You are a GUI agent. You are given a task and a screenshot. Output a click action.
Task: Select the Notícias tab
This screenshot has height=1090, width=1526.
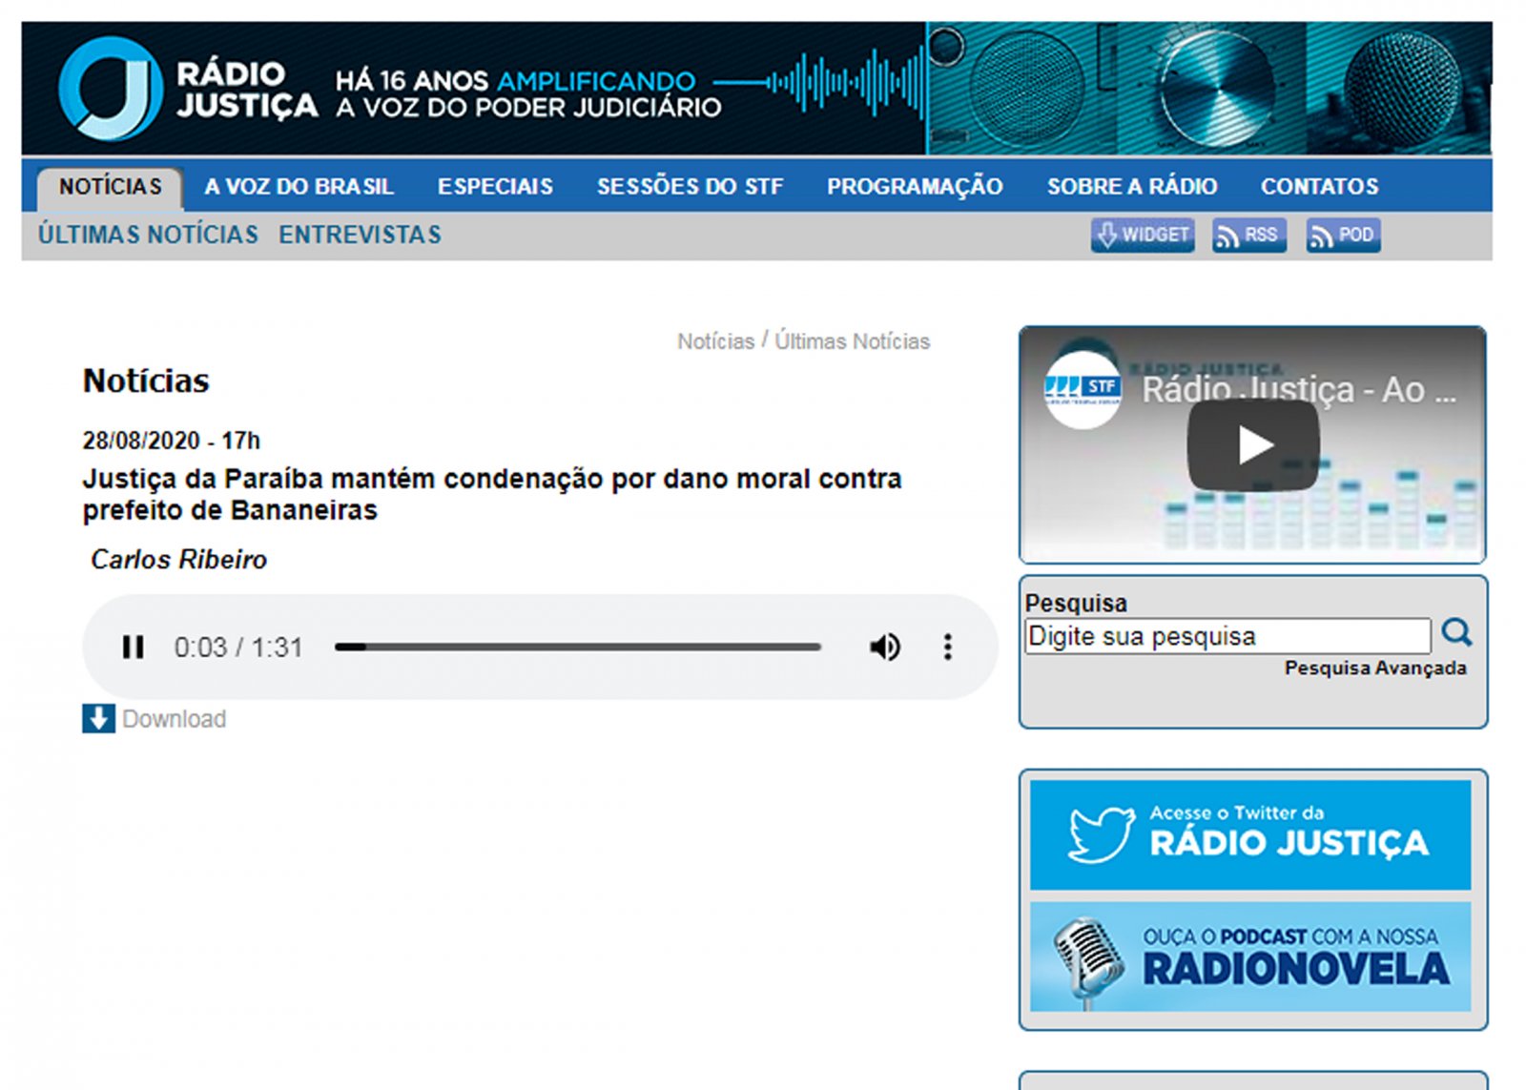(111, 187)
